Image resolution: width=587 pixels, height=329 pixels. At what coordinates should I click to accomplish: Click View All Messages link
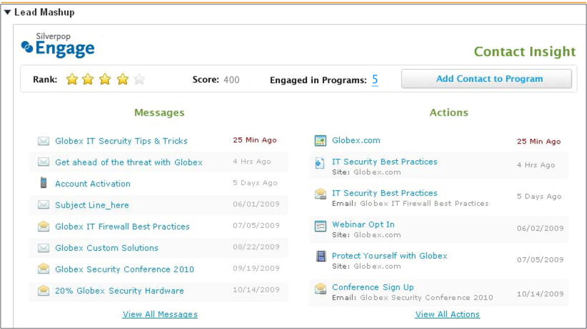pos(160,314)
